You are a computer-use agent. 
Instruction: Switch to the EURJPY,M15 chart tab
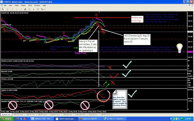[x=55, y=115]
